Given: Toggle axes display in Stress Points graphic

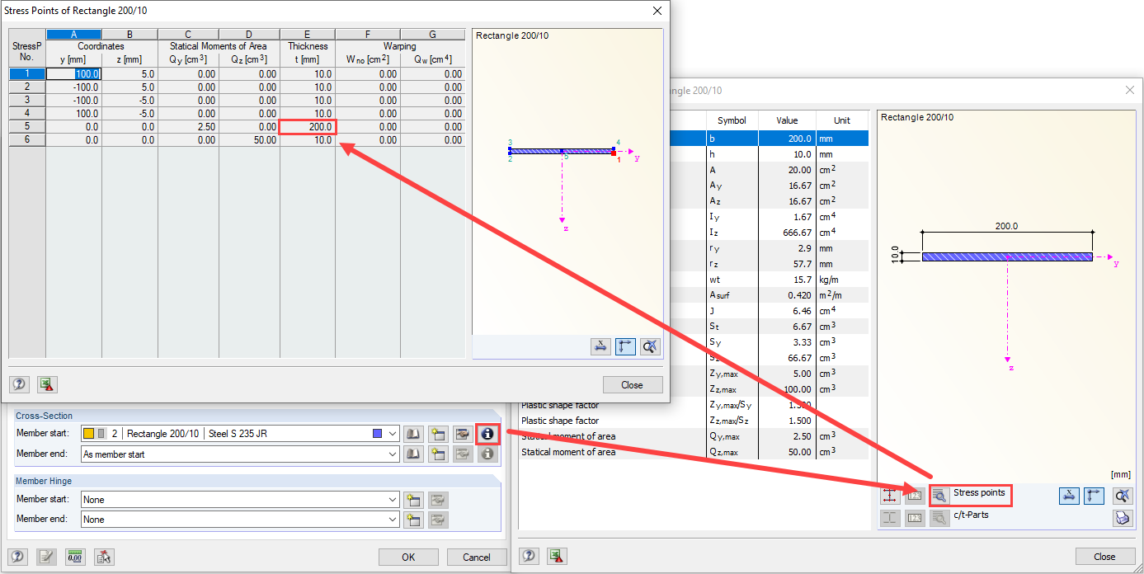Looking at the screenshot, I should tap(625, 346).
